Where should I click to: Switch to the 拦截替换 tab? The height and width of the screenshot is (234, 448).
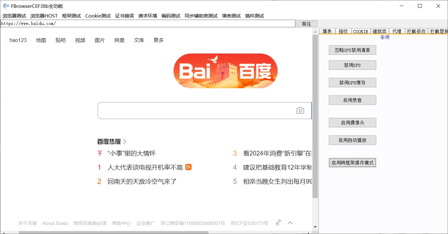[x=438, y=31]
